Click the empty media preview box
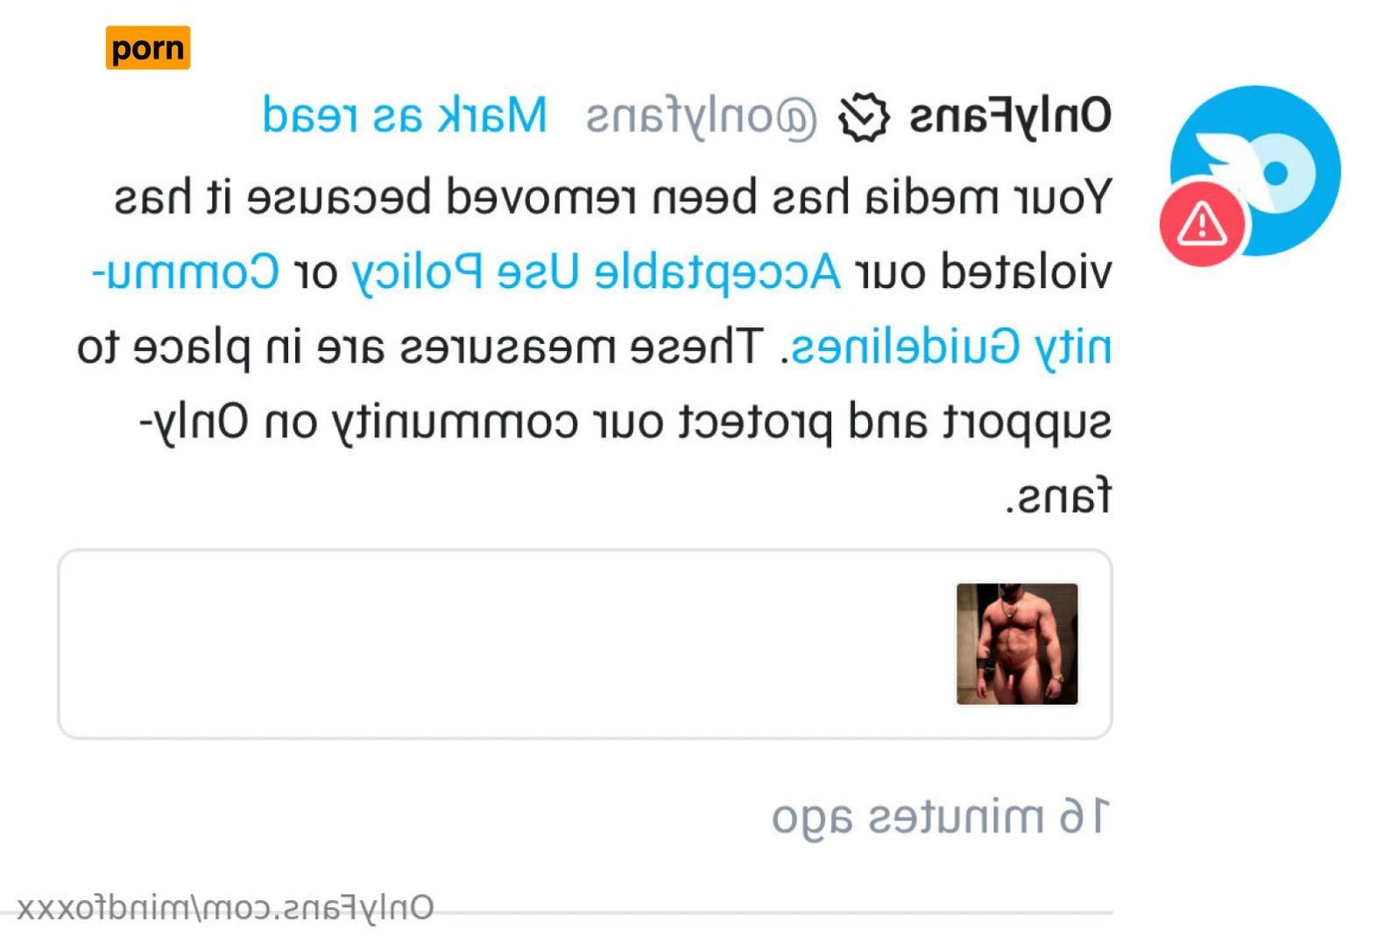Screen dimensions: 1398x943 point(585,644)
